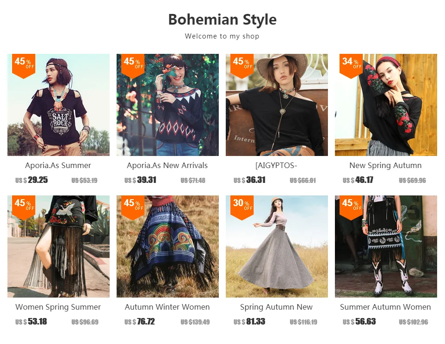This screenshot has height=344, width=445.
Task: Open the rose embroidered top product image
Action: click(386, 104)
